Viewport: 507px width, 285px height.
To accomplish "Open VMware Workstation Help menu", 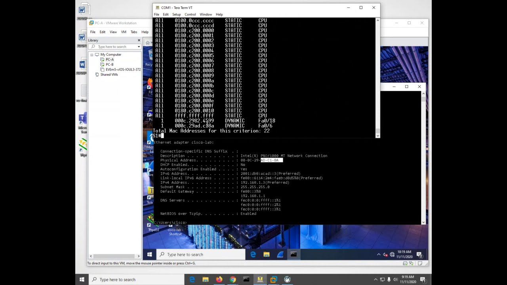I will pos(145,32).
